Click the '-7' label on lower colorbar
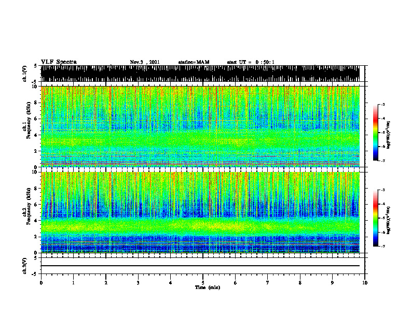Screen dimensions: 411x317 pos(383,247)
